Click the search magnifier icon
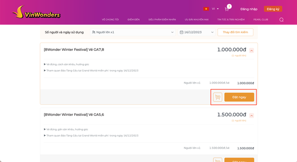 pyautogui.click(x=281, y=20)
